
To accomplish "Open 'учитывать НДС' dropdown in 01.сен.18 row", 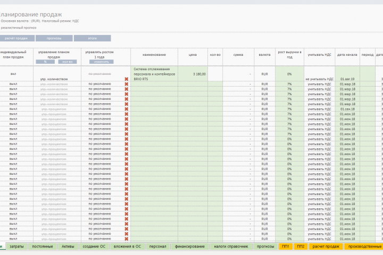I will [x=319, y=109].
